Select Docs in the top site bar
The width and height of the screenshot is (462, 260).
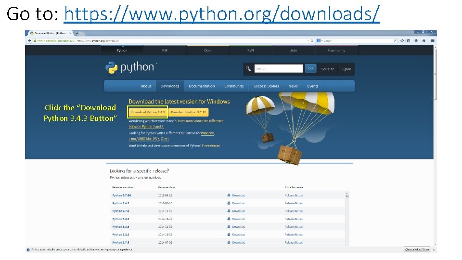208,51
